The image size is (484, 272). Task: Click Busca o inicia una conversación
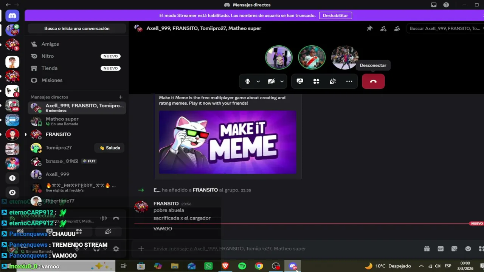[x=77, y=28]
